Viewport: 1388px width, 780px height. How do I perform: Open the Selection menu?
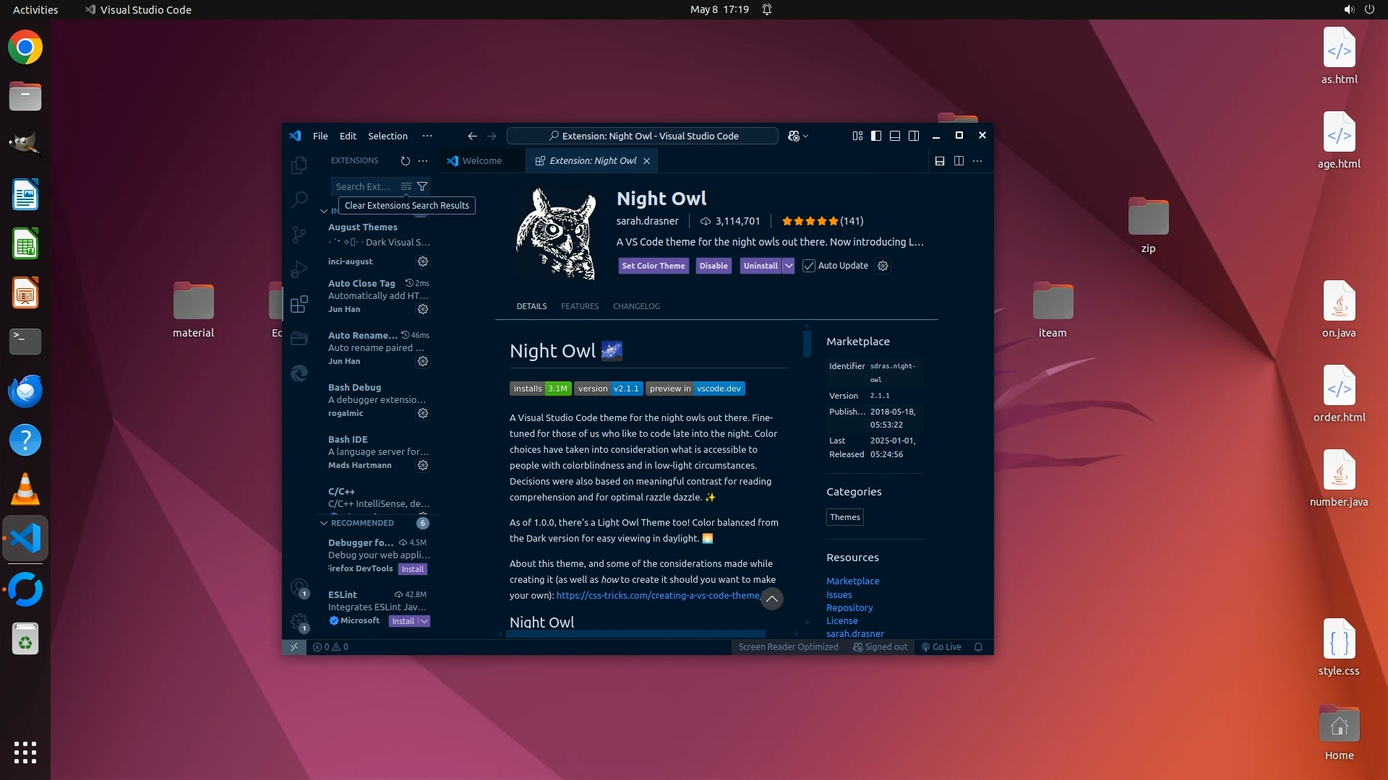[x=387, y=136]
